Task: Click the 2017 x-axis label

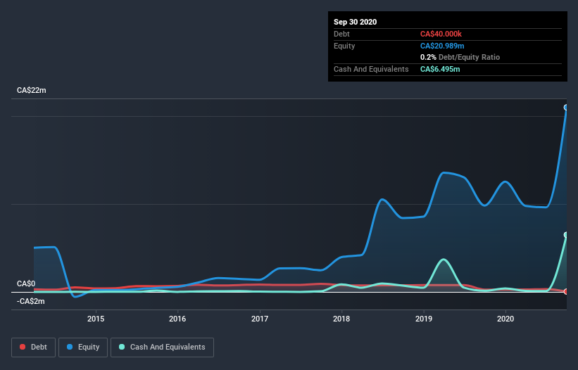Action: (260, 319)
